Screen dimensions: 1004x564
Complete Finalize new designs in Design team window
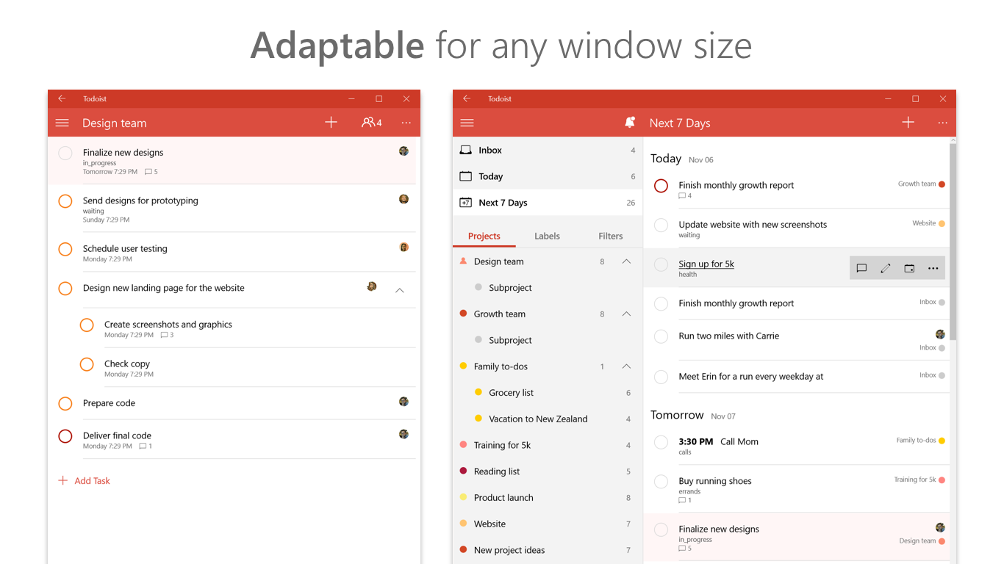click(x=65, y=153)
